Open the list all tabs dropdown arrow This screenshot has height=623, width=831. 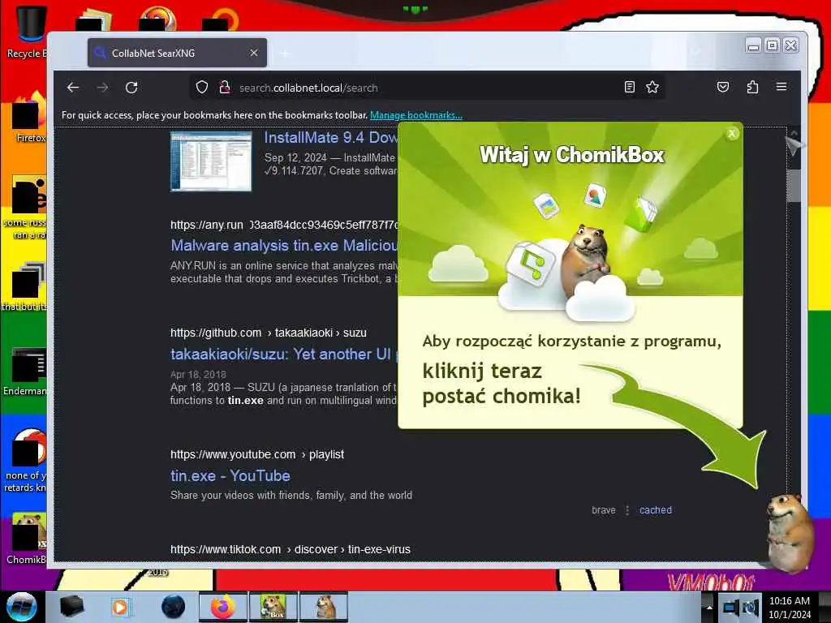pyautogui.click(x=695, y=52)
